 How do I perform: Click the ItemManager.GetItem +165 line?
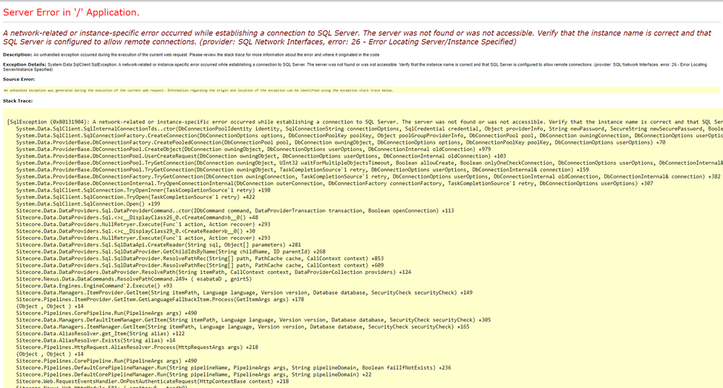click(x=242, y=327)
